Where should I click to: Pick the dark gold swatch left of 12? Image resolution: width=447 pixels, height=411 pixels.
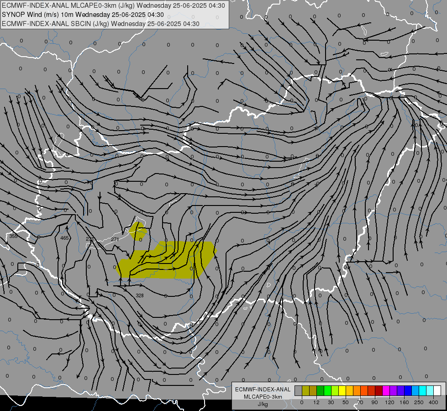click(313, 390)
